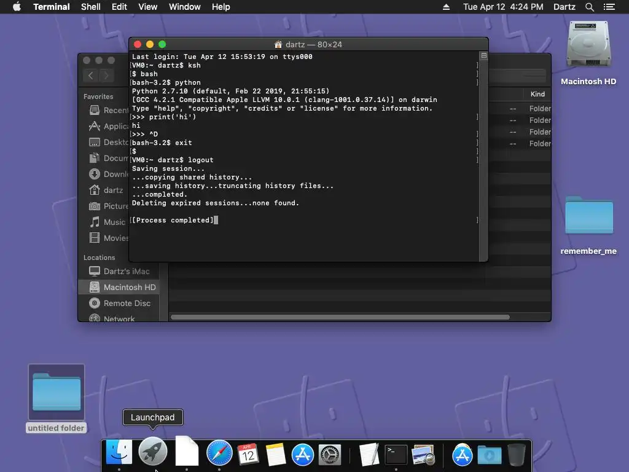Click the eject icon in menu bar
The width and height of the screenshot is (629, 472).
pos(446,7)
